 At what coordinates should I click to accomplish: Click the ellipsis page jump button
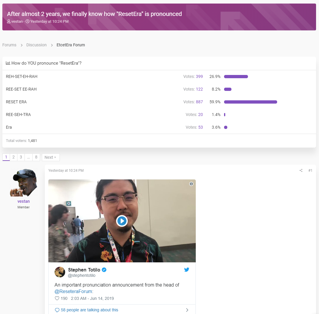29,157
